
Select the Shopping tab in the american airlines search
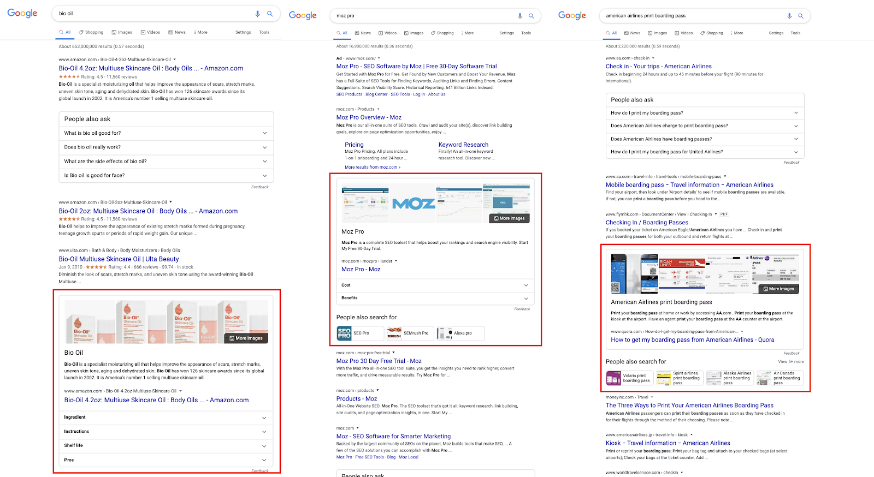click(x=712, y=33)
